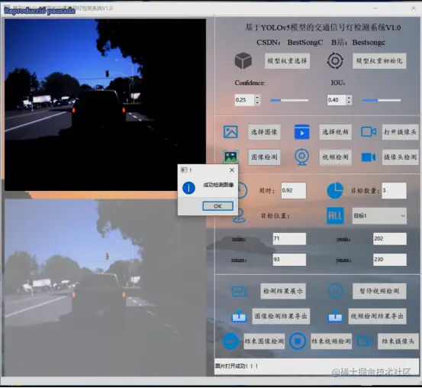Start detection with the 图像检测 button
This screenshot has width=422, height=388.
264,157
